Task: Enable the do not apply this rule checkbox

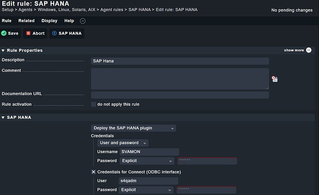Action: (93, 104)
